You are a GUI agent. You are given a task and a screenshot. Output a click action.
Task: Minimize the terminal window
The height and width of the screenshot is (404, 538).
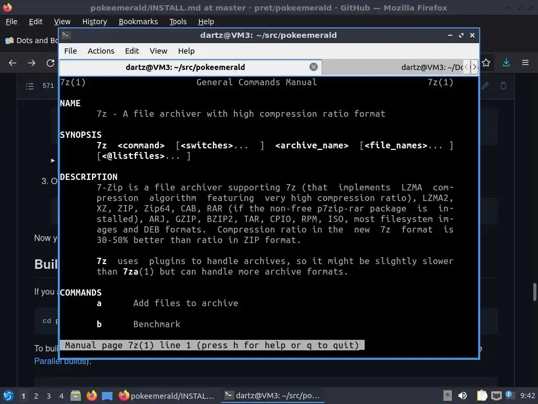pos(450,35)
